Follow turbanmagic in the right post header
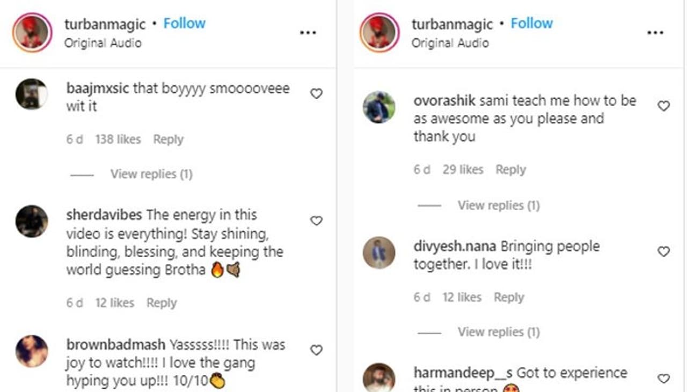This screenshot has height=392, width=687. pos(531,24)
